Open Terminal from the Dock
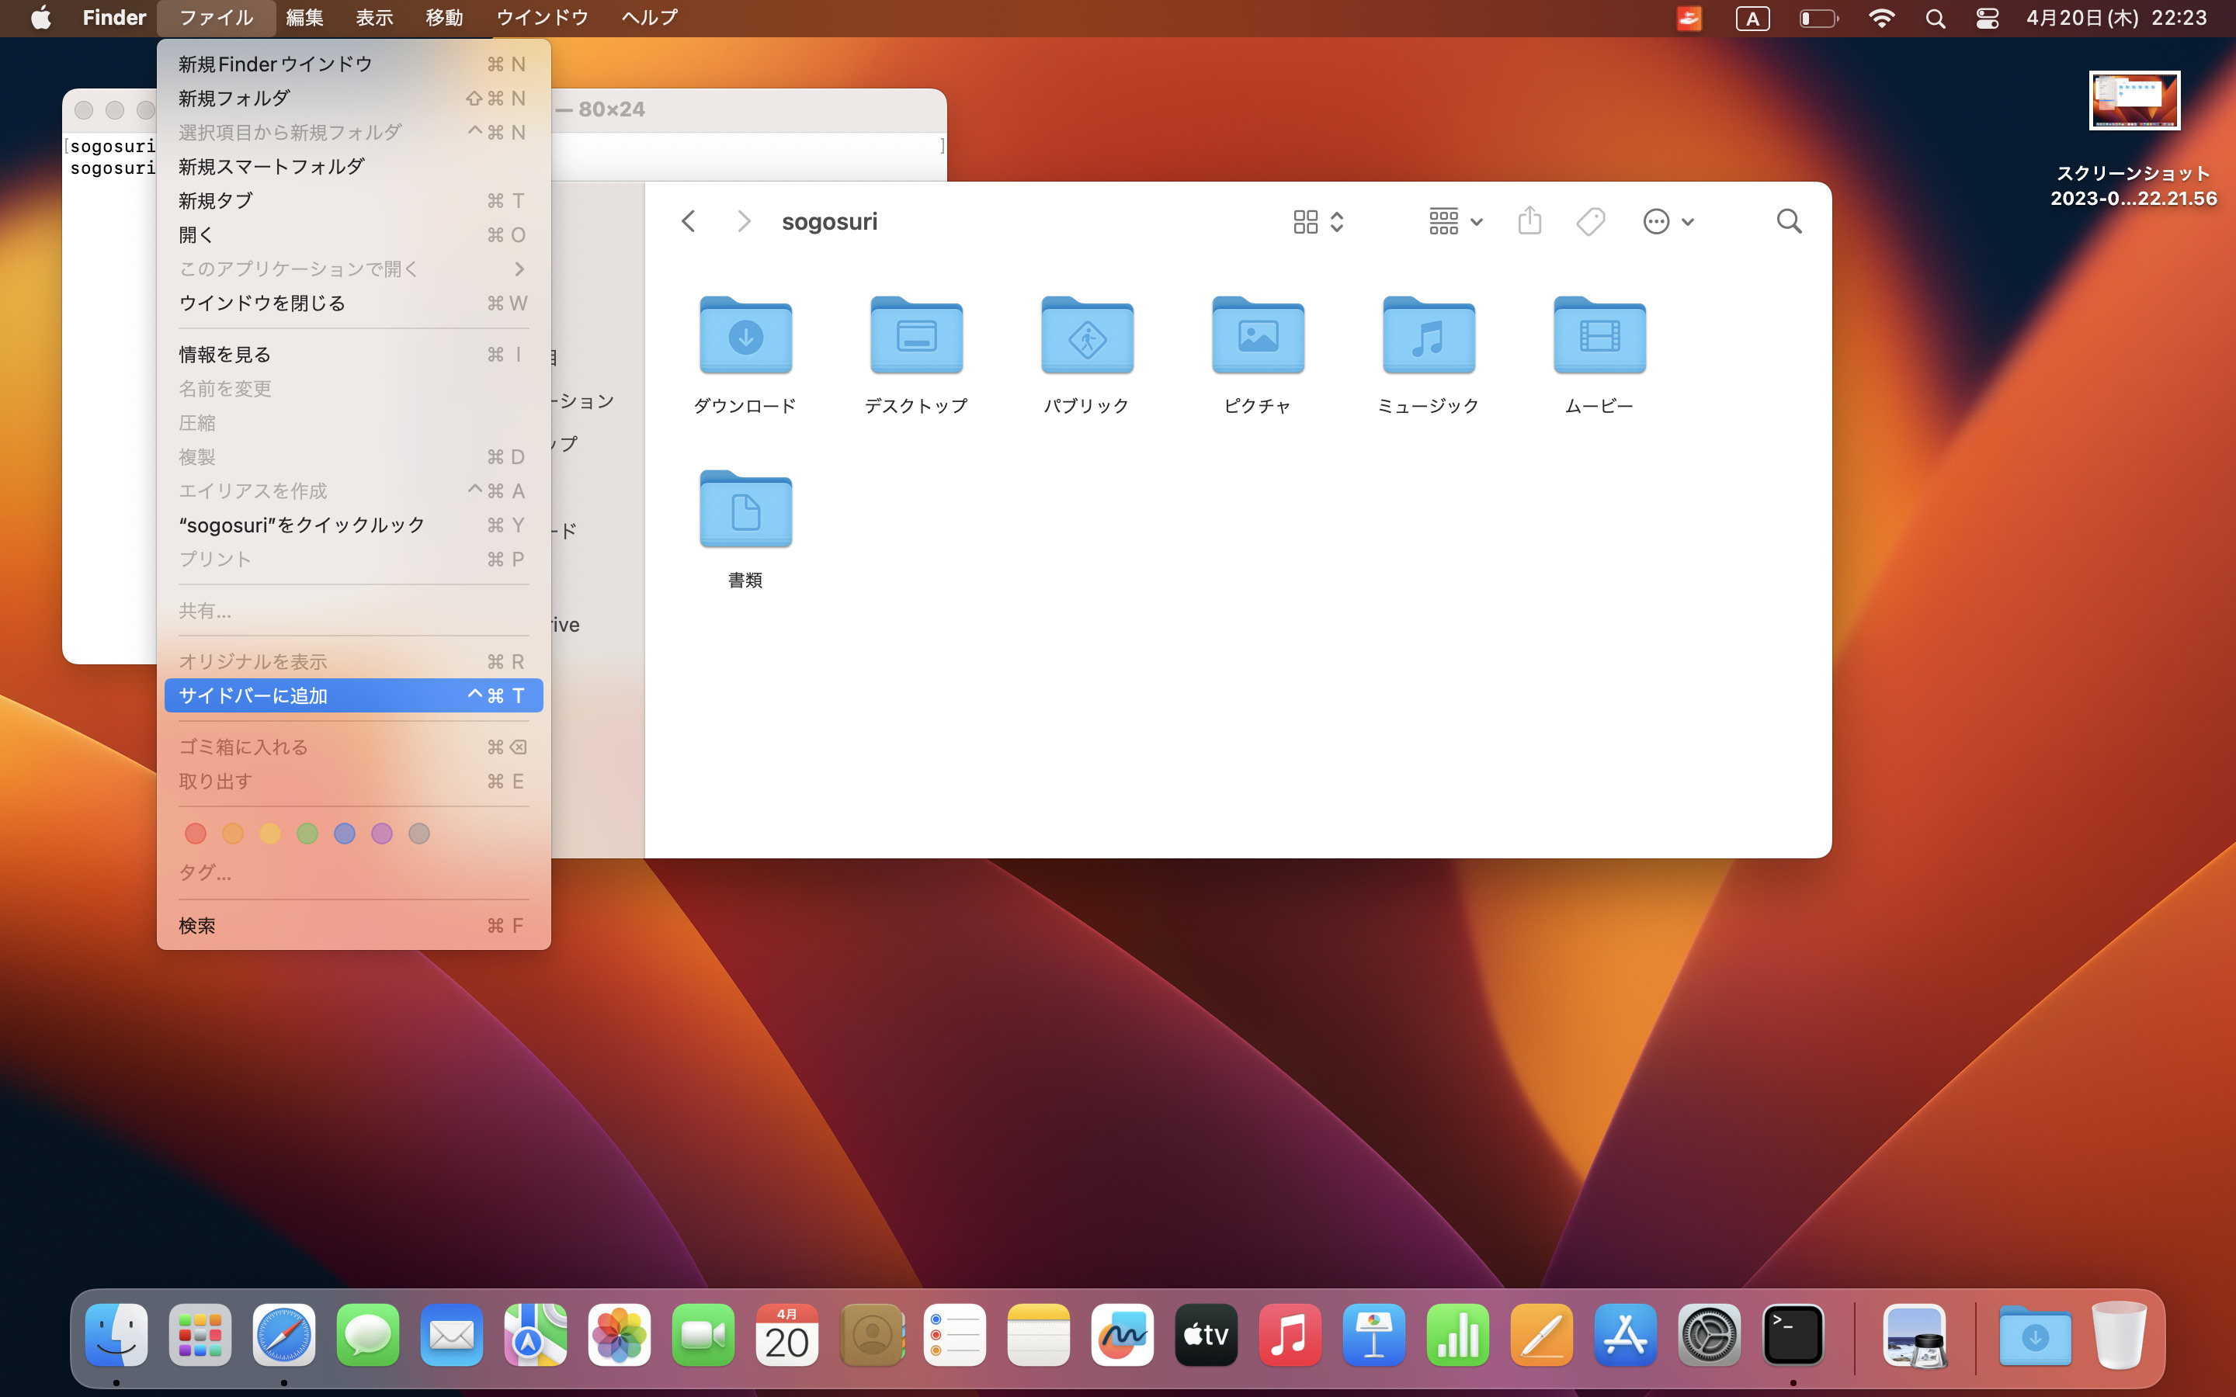Screen dimensions: 2236x1397 coord(1793,1335)
